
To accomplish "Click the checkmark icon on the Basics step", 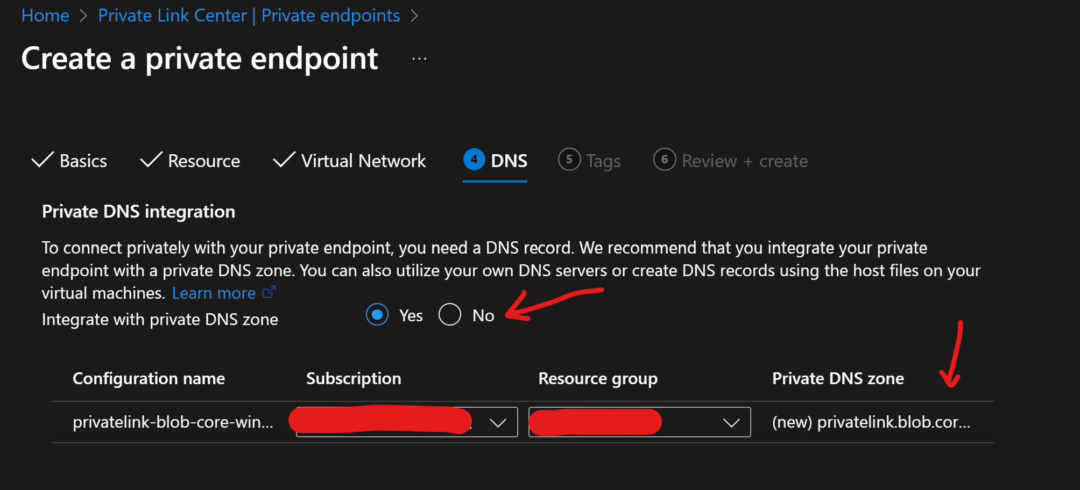I will point(42,160).
